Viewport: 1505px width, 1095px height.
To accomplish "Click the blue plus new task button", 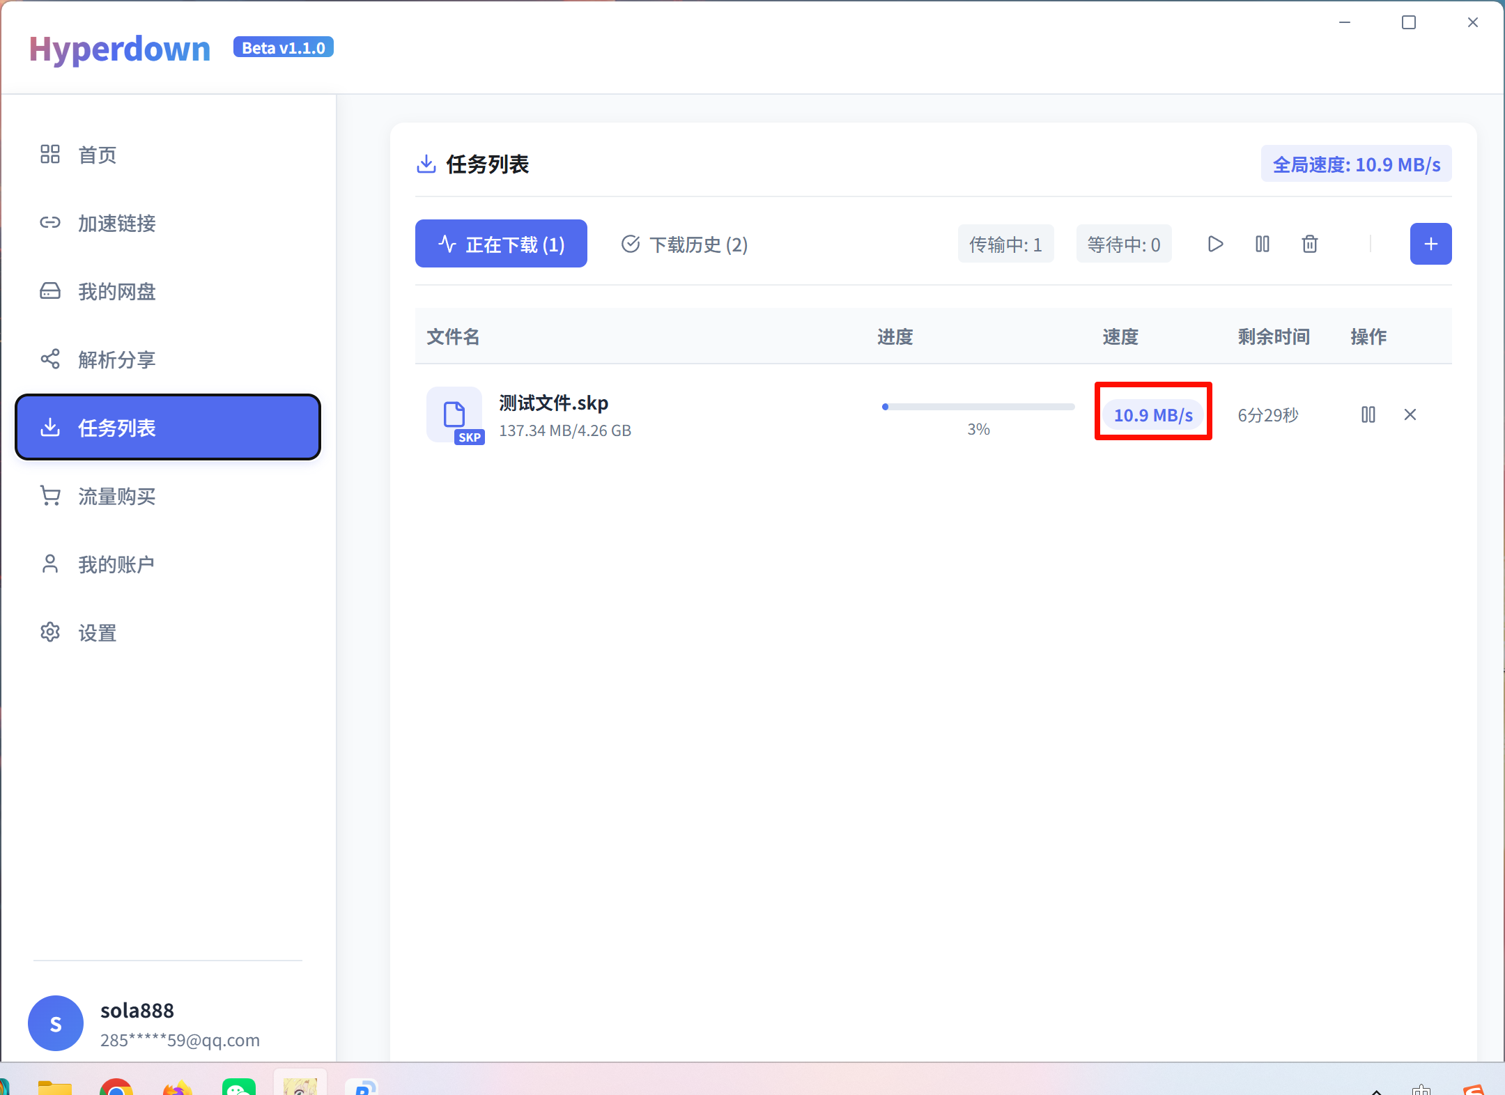I will tap(1430, 244).
